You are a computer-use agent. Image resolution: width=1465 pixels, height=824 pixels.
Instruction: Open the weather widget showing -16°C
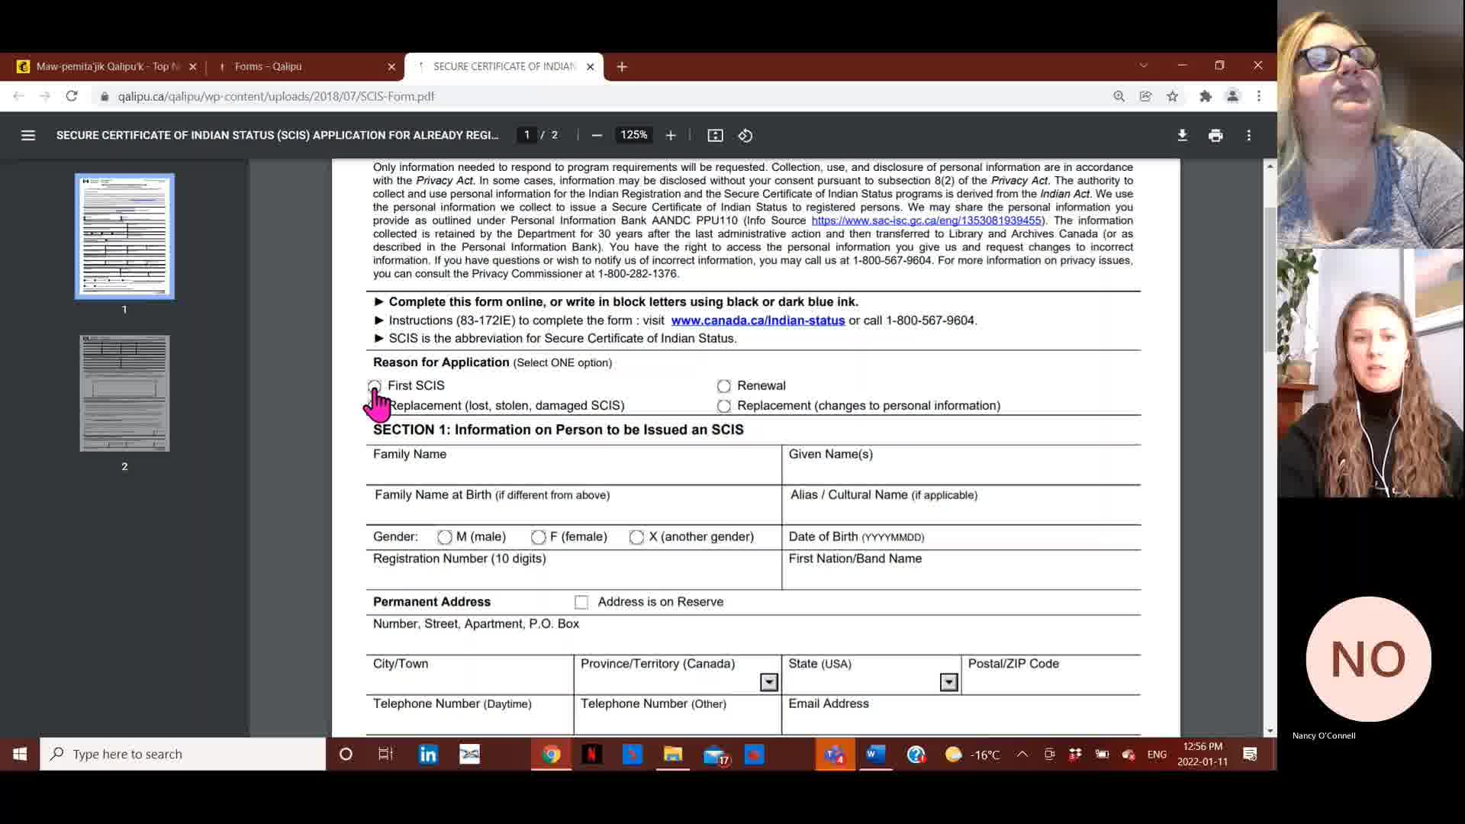[x=972, y=755]
